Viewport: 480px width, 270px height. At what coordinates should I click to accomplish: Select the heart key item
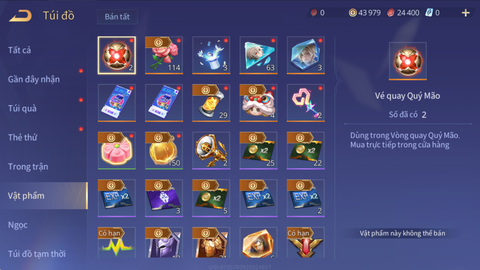click(x=306, y=103)
